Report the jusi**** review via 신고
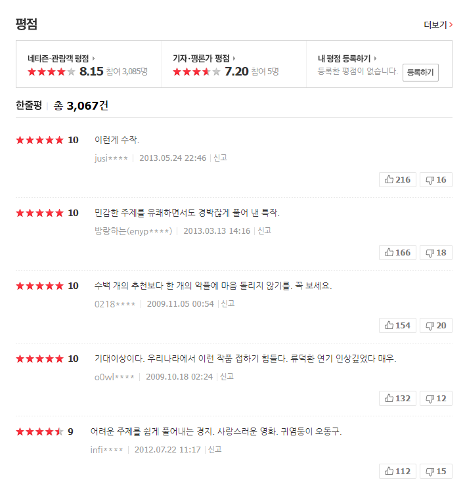The width and height of the screenshot is (465, 486). (220, 158)
